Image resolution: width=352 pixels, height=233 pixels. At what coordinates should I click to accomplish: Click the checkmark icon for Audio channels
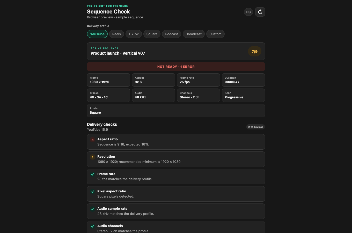point(92,227)
